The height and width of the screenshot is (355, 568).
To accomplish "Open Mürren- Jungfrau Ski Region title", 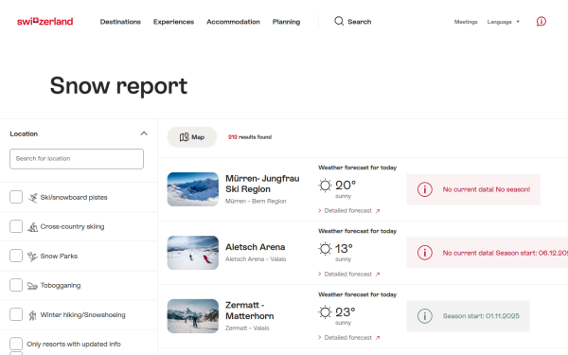I will 262,184.
